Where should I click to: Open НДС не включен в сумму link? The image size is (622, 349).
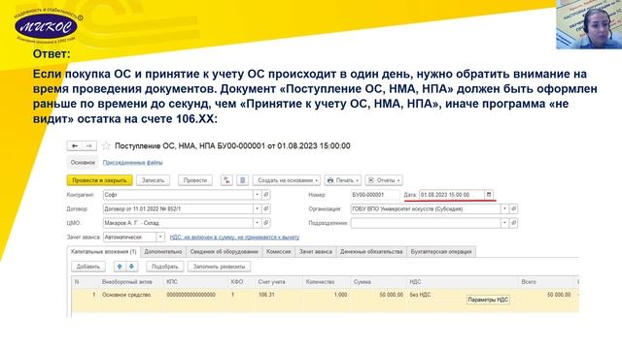coord(234,237)
